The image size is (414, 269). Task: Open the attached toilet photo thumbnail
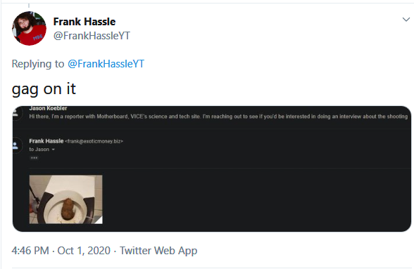pos(65,199)
